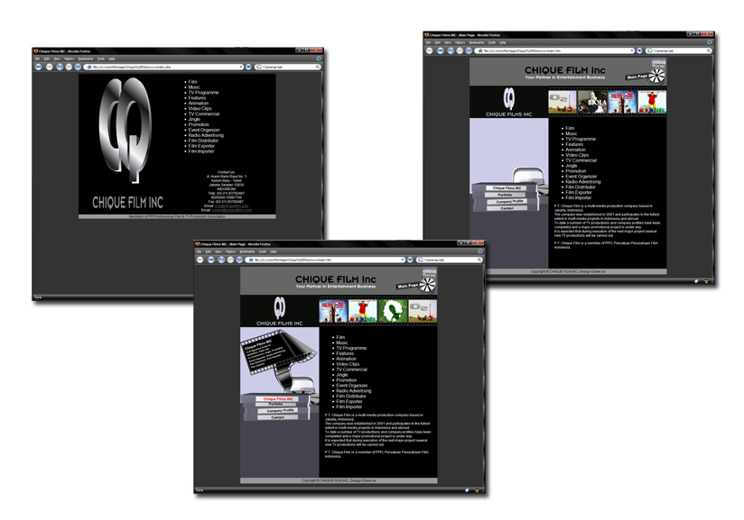Click the first email link on index.php page
Screen dimensions: 744x520
point(231,206)
